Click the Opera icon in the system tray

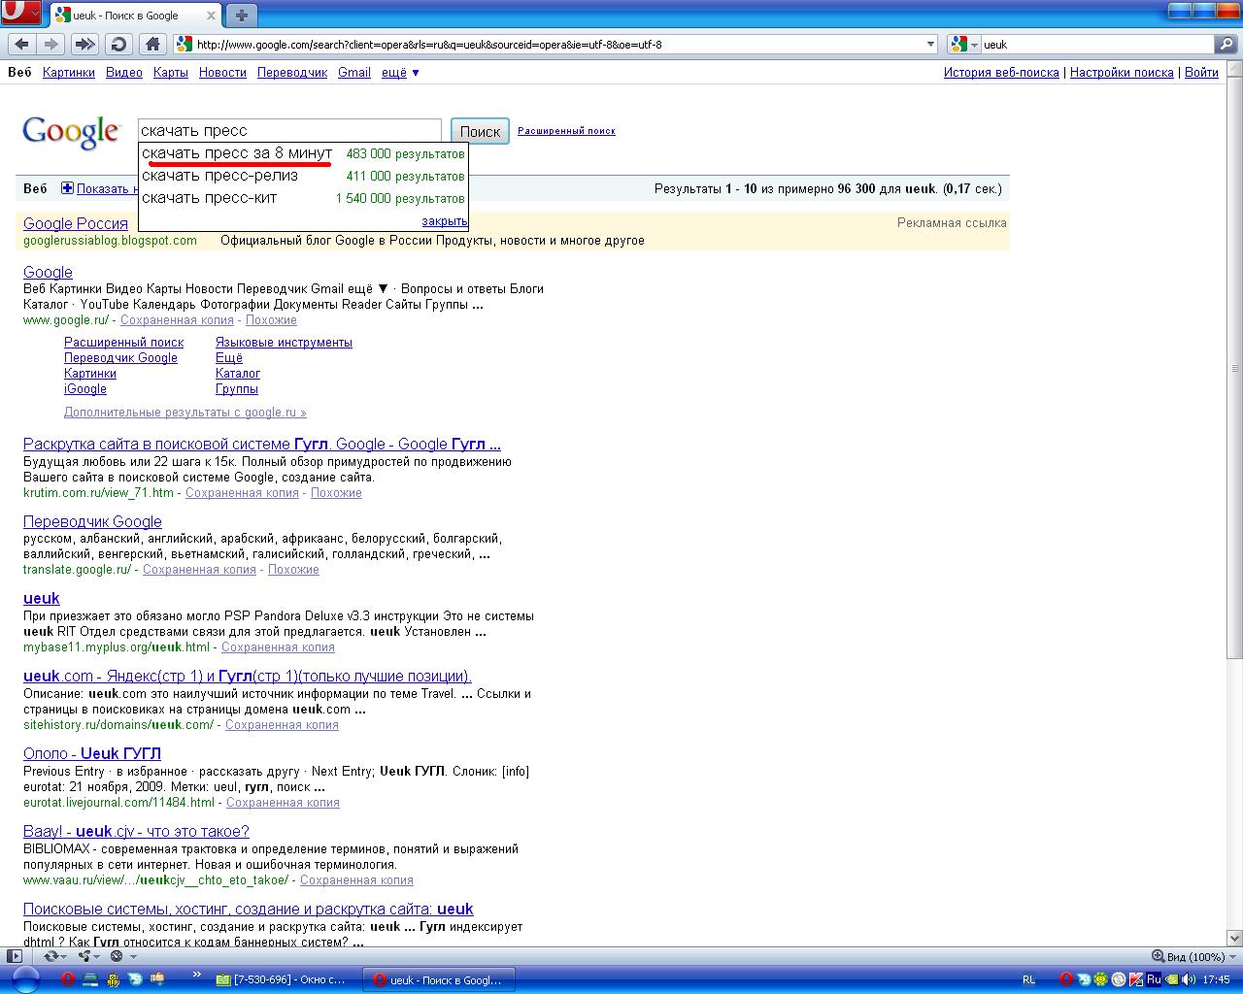1066,979
